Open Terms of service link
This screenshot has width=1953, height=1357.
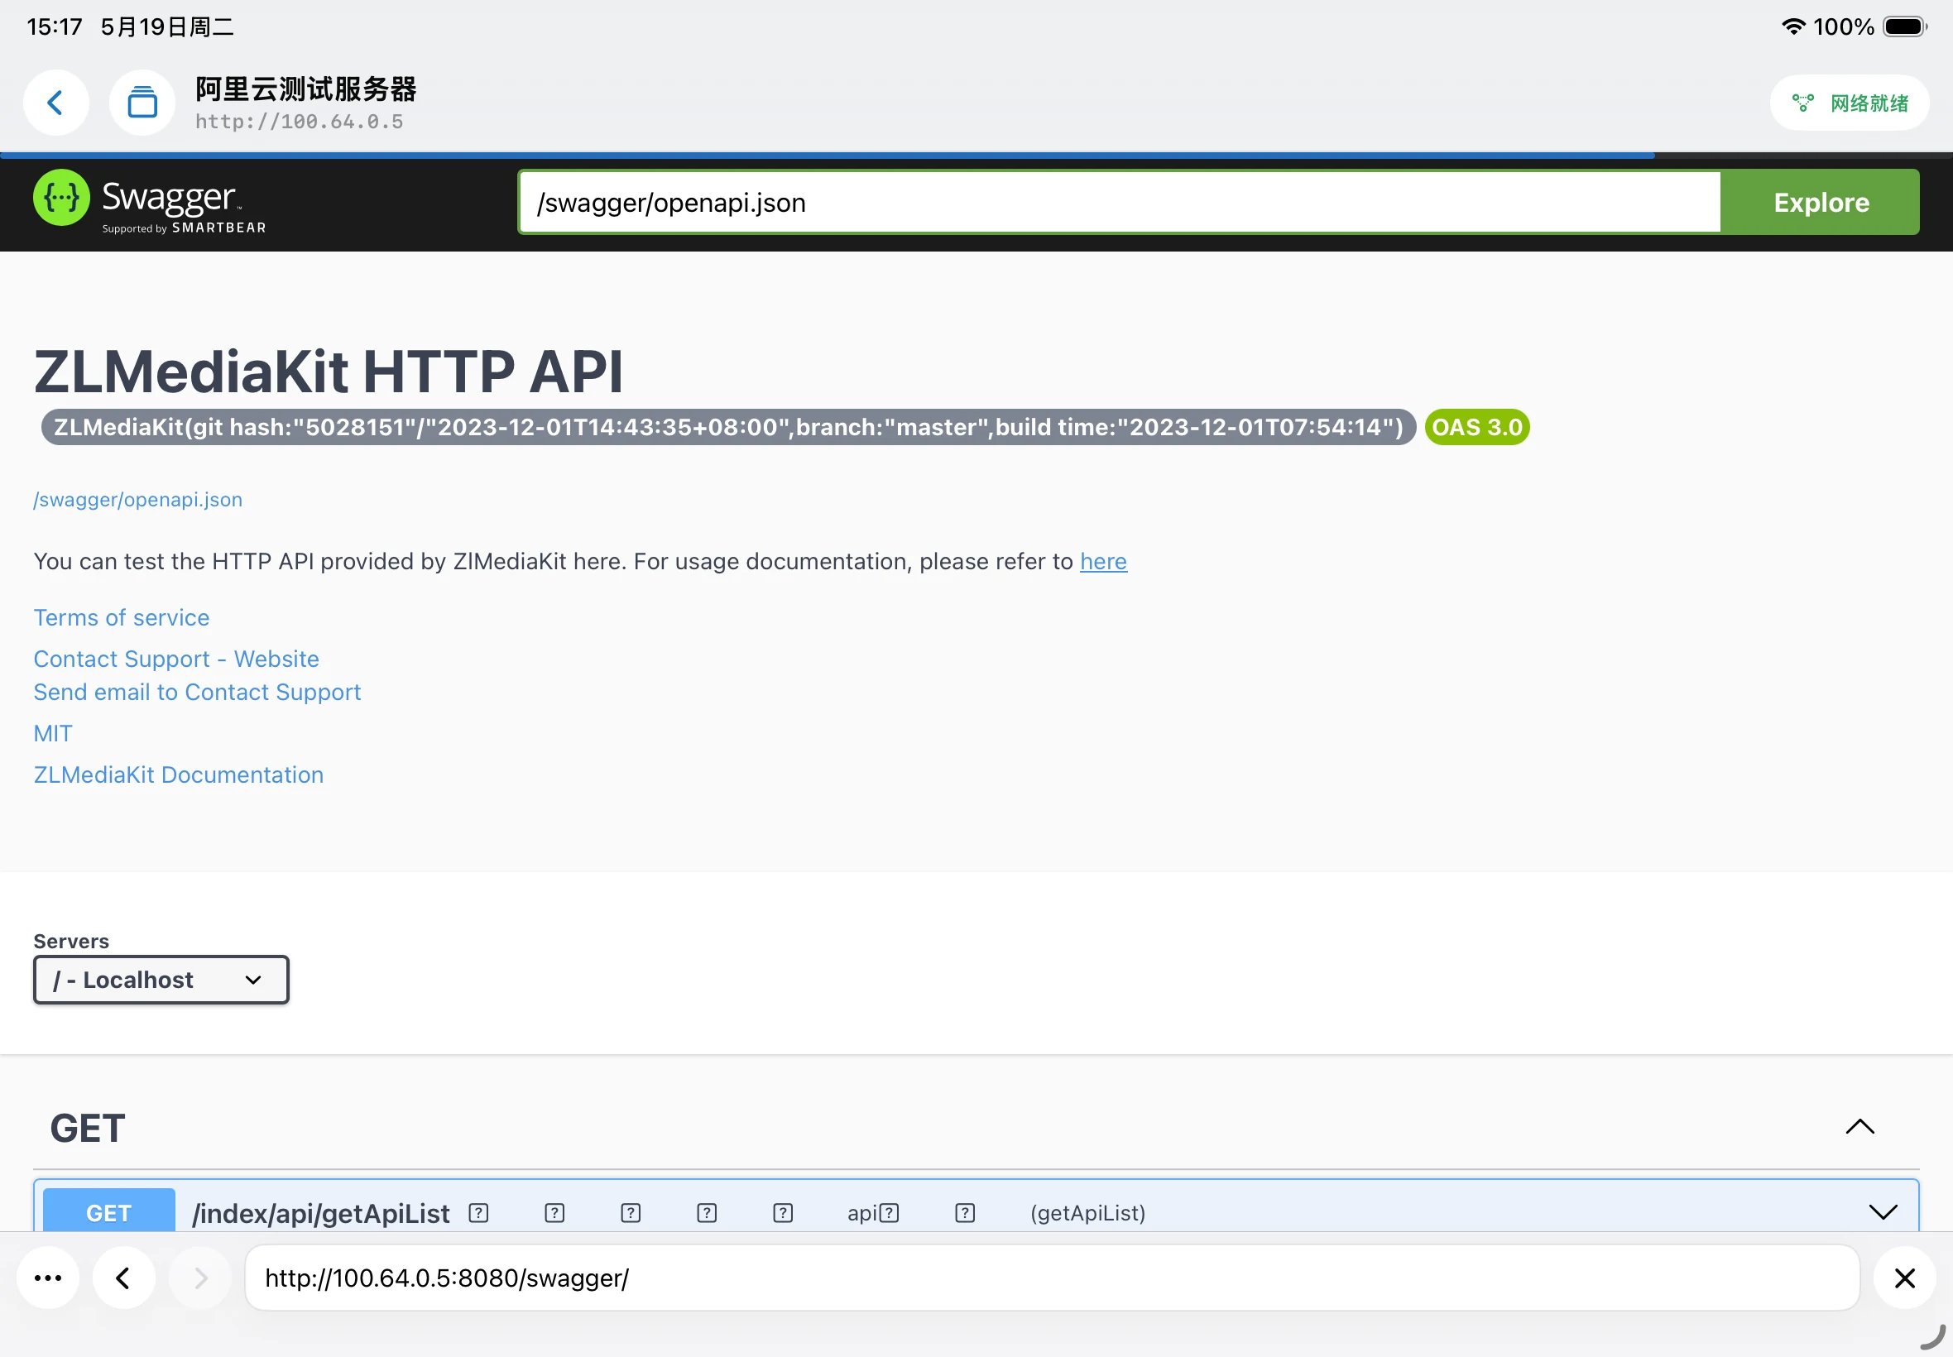click(122, 617)
